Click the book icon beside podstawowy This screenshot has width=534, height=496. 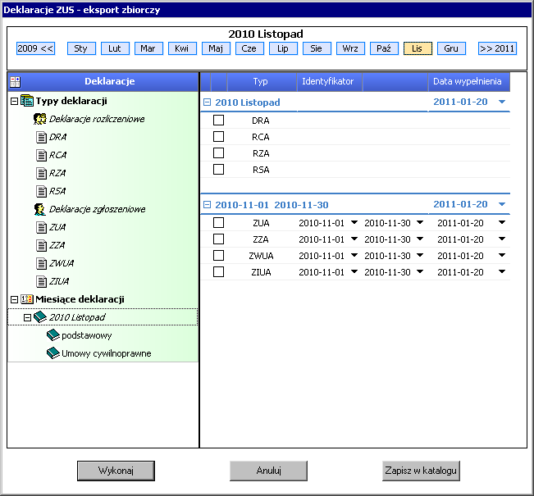[x=53, y=335]
